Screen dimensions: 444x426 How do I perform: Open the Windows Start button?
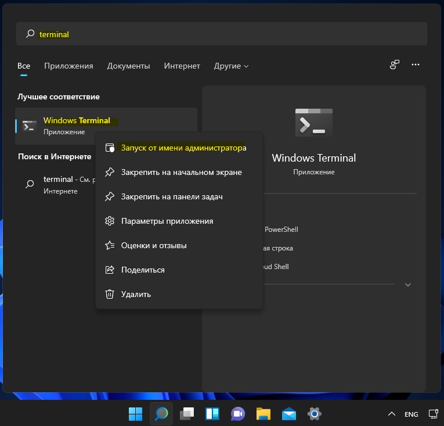pyautogui.click(x=136, y=414)
